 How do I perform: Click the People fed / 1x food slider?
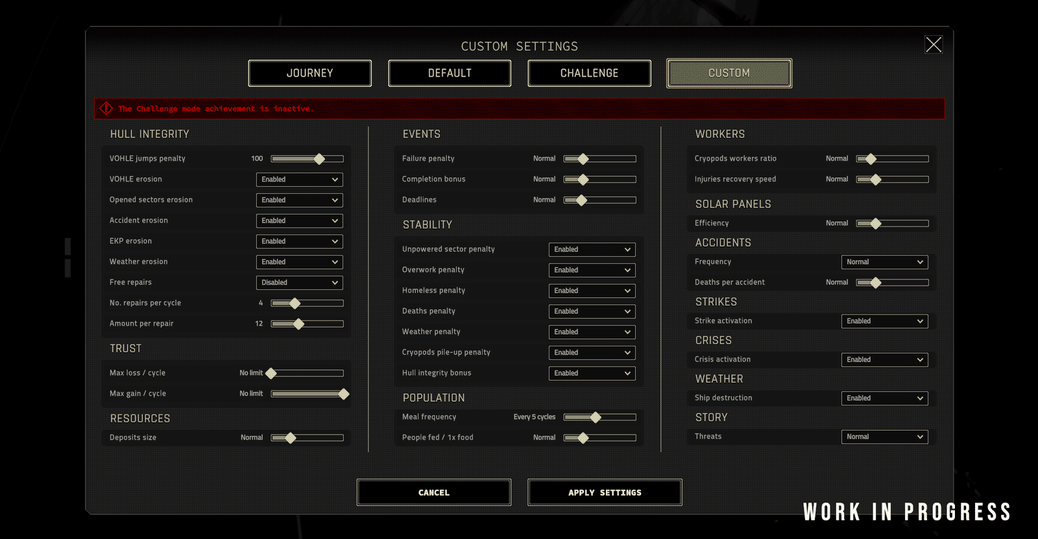tap(600, 438)
